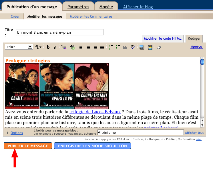213x178 pixels.
Task: Run the ABC spell check
Action: click(x=133, y=47)
